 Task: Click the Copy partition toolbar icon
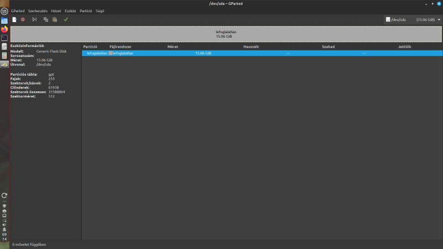(x=46, y=19)
